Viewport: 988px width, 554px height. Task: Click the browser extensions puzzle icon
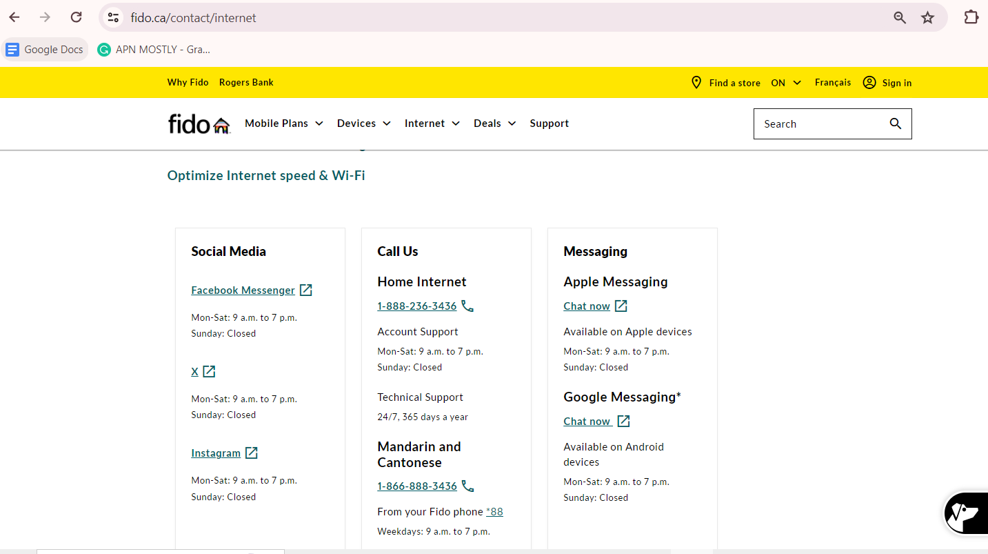(971, 17)
